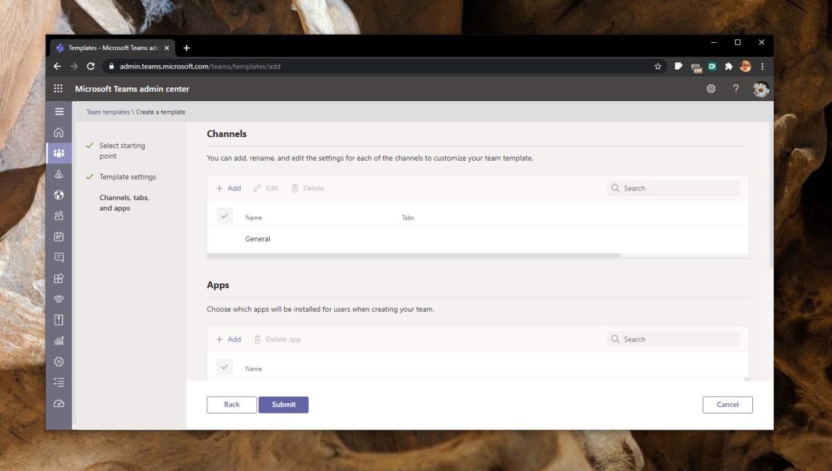
Task: Click Name column header in Apps table
Action: [x=254, y=368]
